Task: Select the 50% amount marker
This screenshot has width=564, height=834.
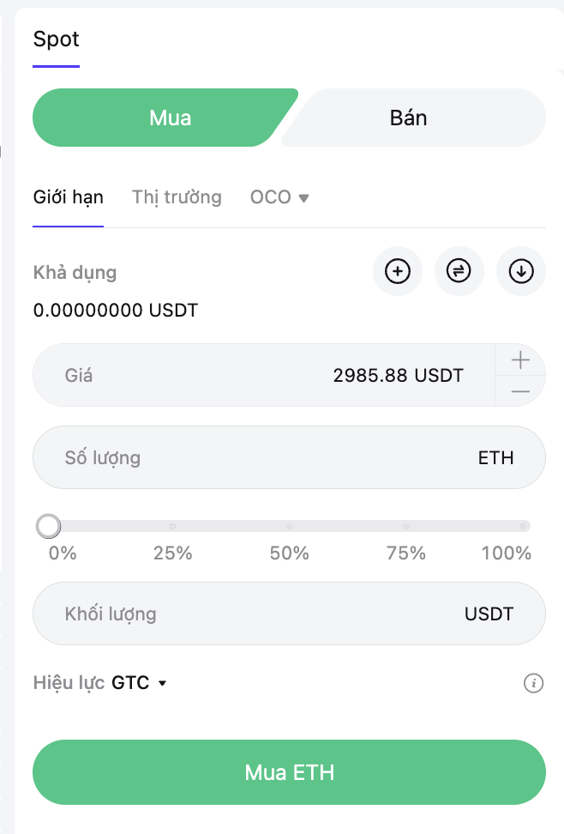Action: 289,553
